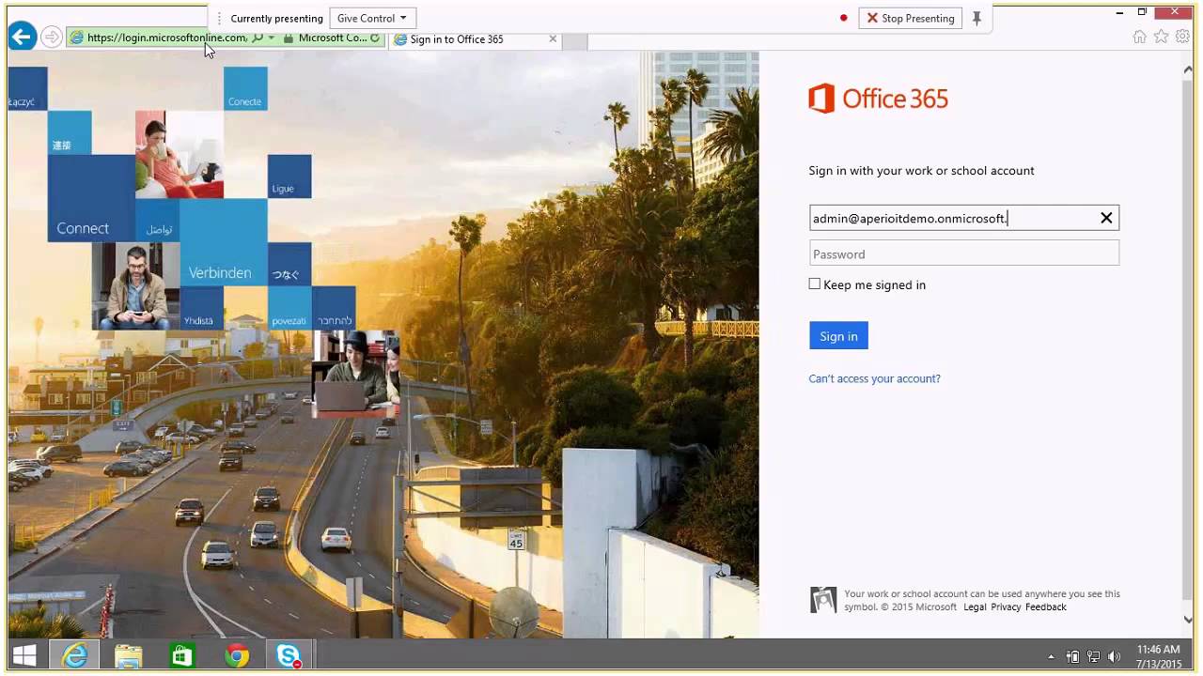Open browser settings with the gear icon
The image size is (1203, 676).
click(x=1182, y=37)
